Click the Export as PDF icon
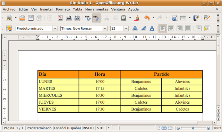This screenshot has height=132, width=222. [x=60, y=18]
